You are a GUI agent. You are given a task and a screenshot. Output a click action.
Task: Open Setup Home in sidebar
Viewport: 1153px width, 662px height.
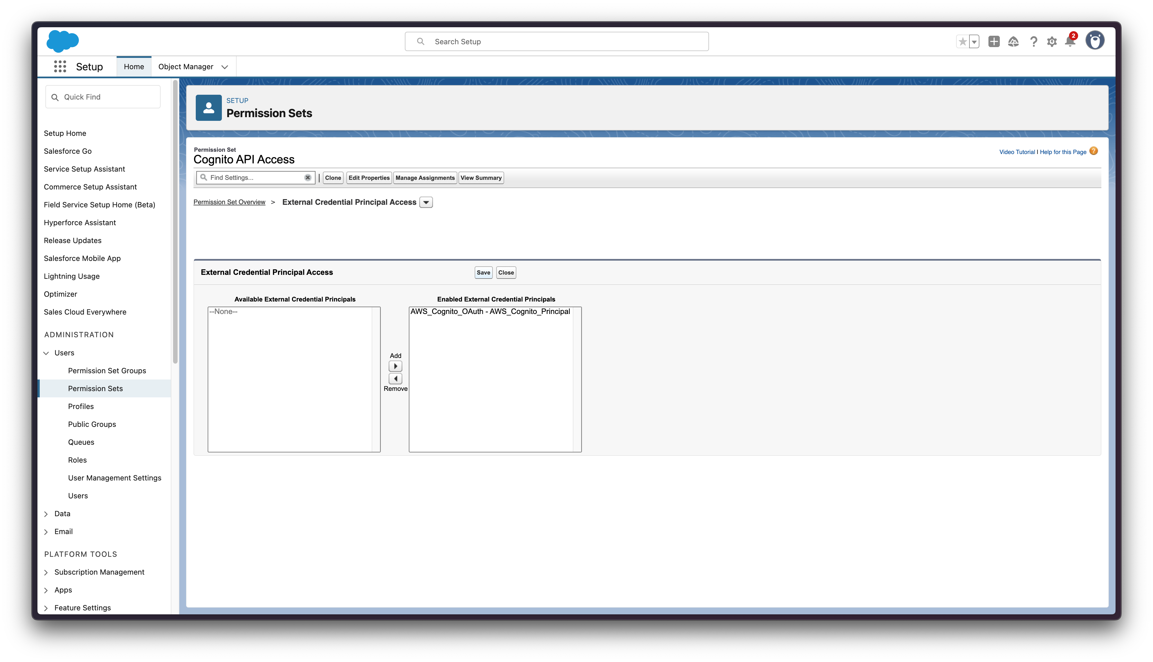tap(65, 134)
